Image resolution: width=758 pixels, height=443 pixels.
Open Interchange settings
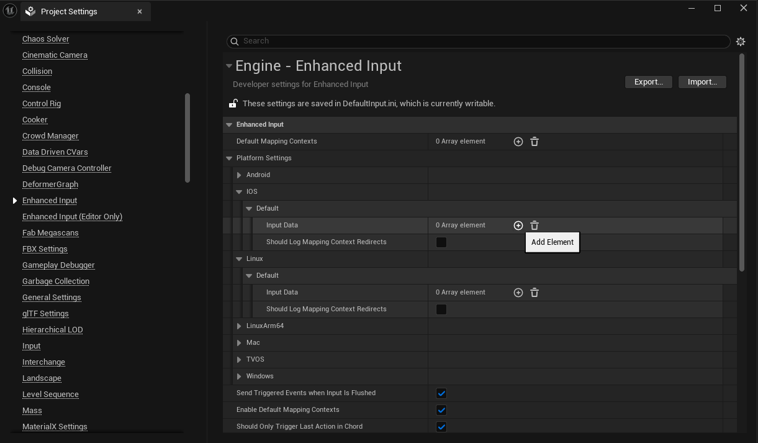pyautogui.click(x=43, y=362)
